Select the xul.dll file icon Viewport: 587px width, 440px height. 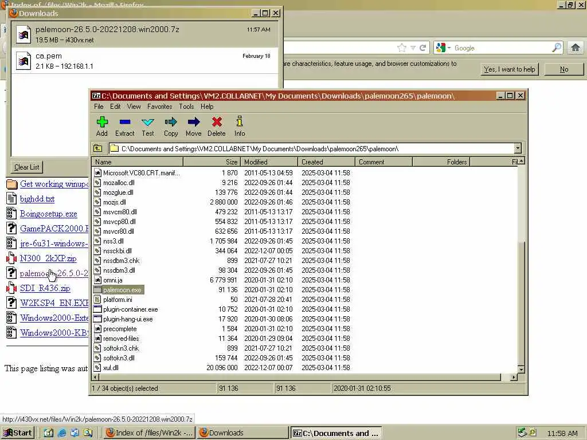(97, 368)
